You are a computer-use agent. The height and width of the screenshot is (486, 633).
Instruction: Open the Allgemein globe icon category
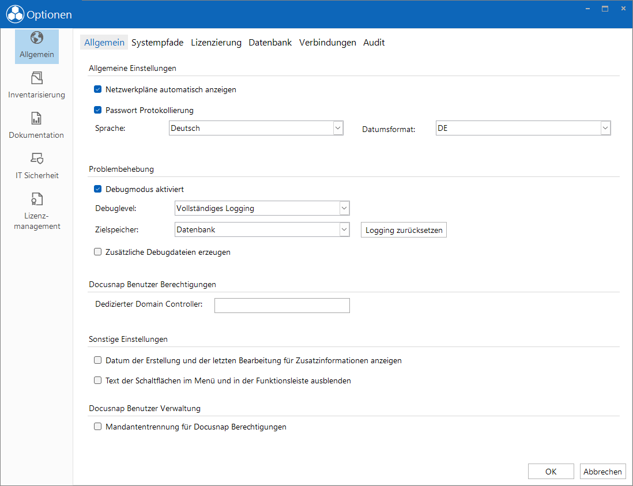tap(37, 46)
